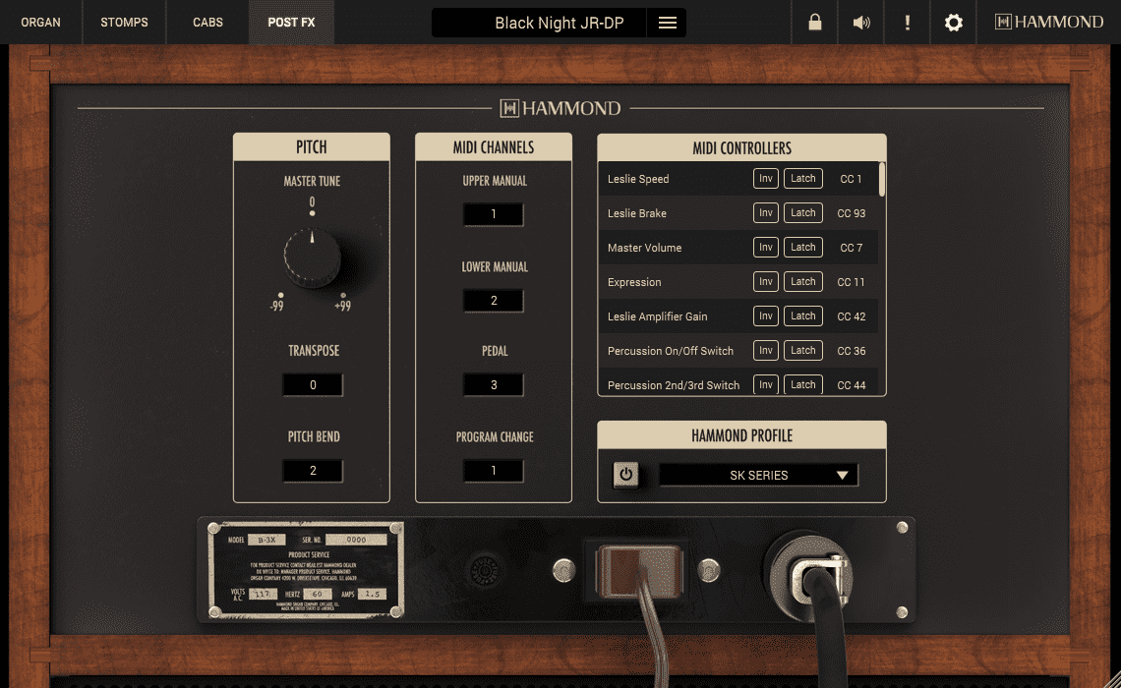Image resolution: width=1121 pixels, height=688 pixels.
Task: Toggle Inv for Percussion On/Off Switch
Action: point(766,350)
